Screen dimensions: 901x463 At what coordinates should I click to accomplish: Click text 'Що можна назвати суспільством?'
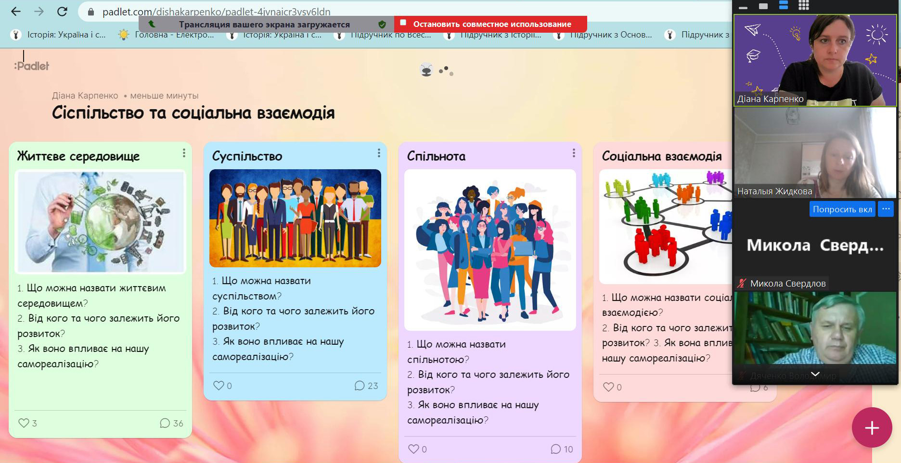coord(261,288)
